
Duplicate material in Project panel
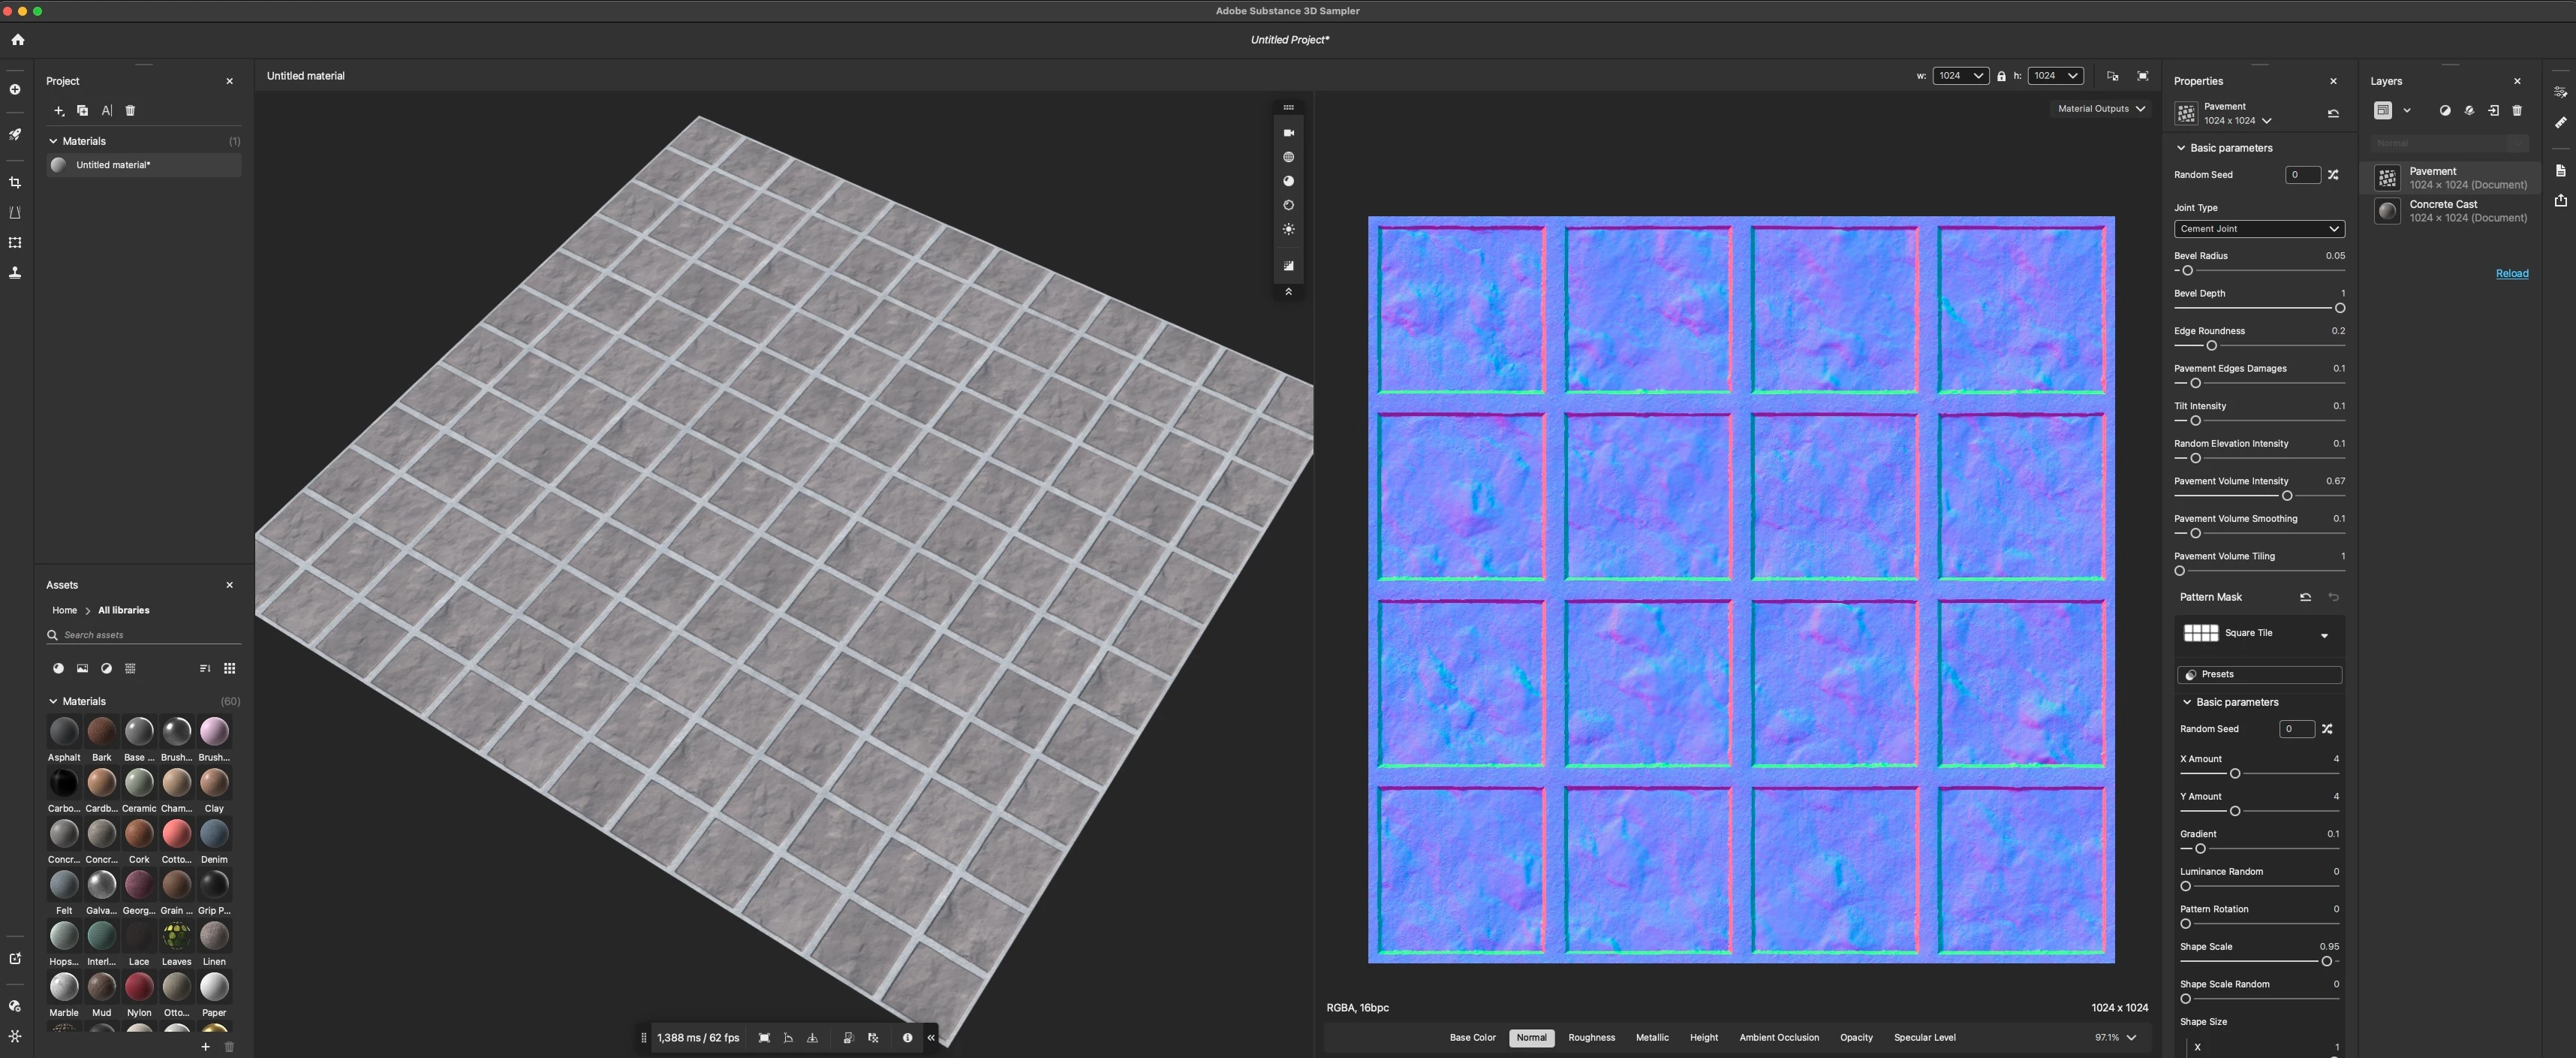click(x=82, y=111)
